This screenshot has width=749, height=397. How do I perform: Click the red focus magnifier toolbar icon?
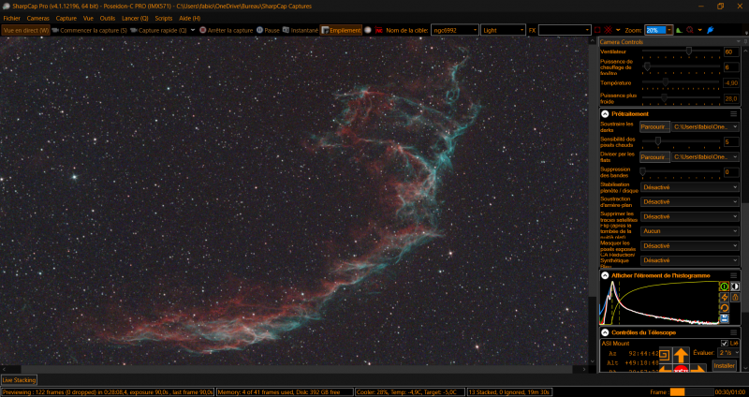[690, 30]
